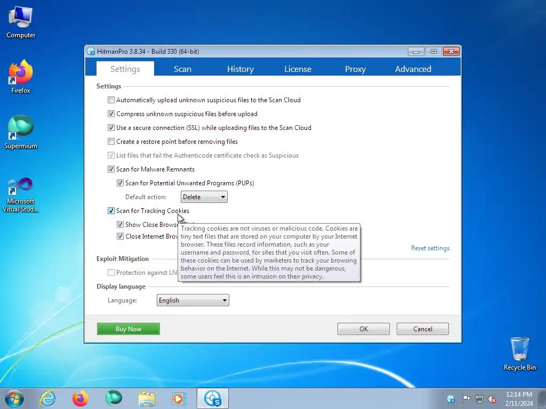The width and height of the screenshot is (546, 409).
Task: Open Windows Media Player taskbar icon
Action: tap(179, 398)
